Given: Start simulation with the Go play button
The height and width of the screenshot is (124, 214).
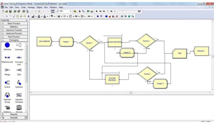Looking at the screenshot, I should click(x=97, y=11).
